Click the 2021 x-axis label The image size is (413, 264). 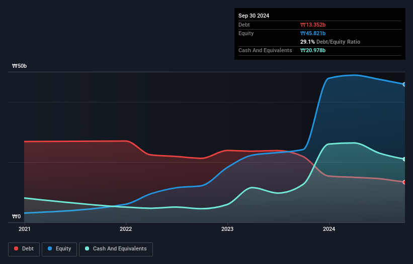click(25, 229)
